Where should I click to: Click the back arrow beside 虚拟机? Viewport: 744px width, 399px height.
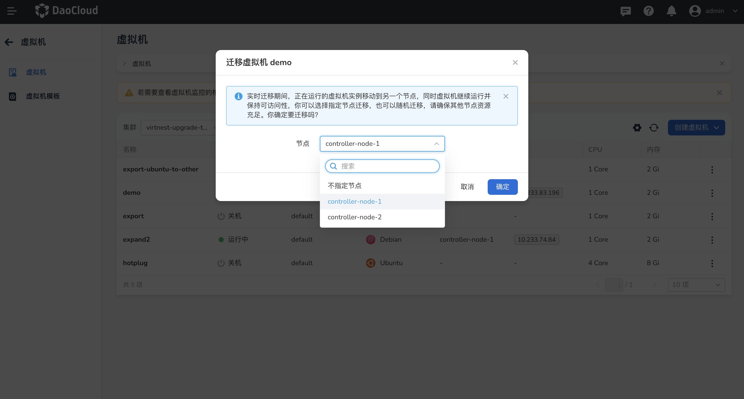(9, 42)
